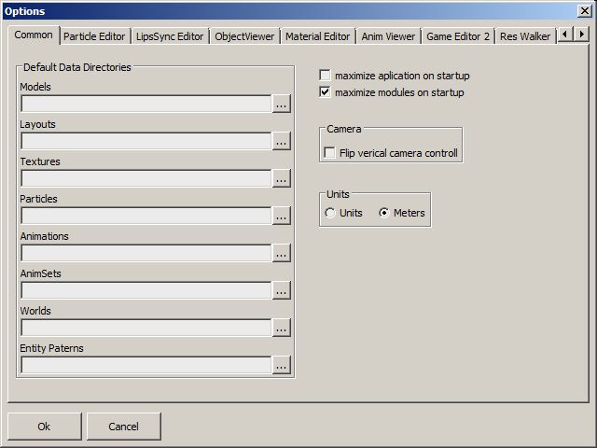Select the Meters radio button
The width and height of the screenshot is (597, 448).
[384, 213]
